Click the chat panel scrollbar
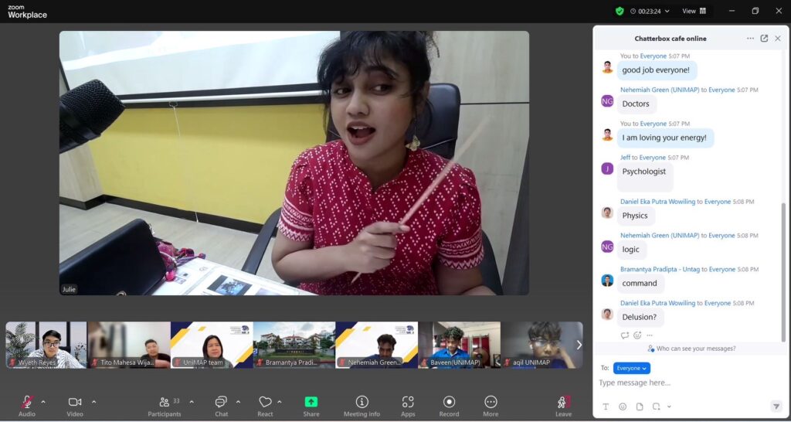Image resolution: width=791 pixels, height=422 pixels. pyautogui.click(x=783, y=273)
